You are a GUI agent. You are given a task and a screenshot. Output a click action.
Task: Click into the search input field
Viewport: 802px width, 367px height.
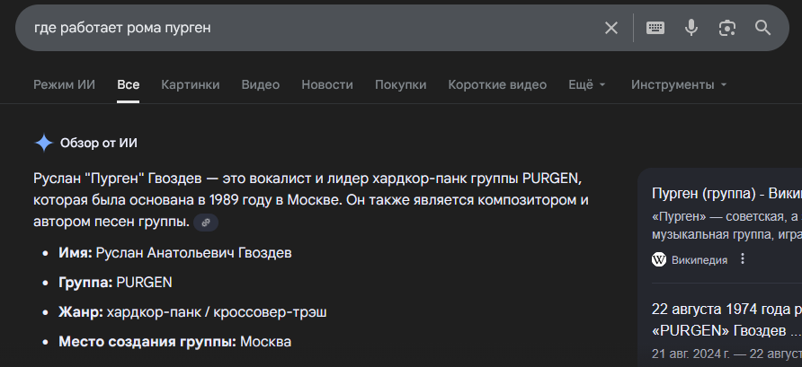[x=306, y=28]
